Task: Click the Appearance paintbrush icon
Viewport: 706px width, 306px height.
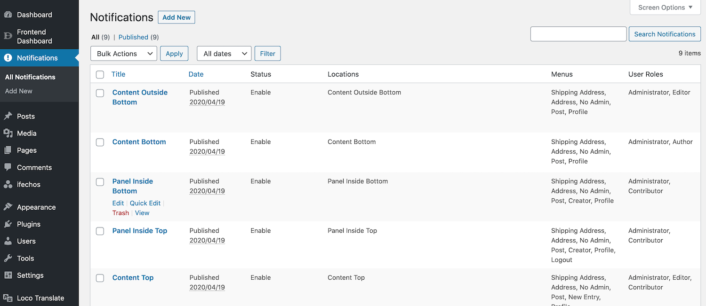Action: (x=8, y=207)
